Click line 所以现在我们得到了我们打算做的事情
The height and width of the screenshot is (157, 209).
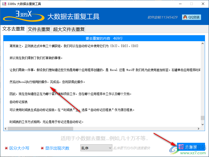click(x=36, y=58)
